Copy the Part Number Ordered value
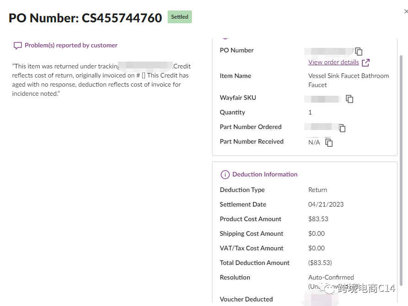 click(x=342, y=128)
